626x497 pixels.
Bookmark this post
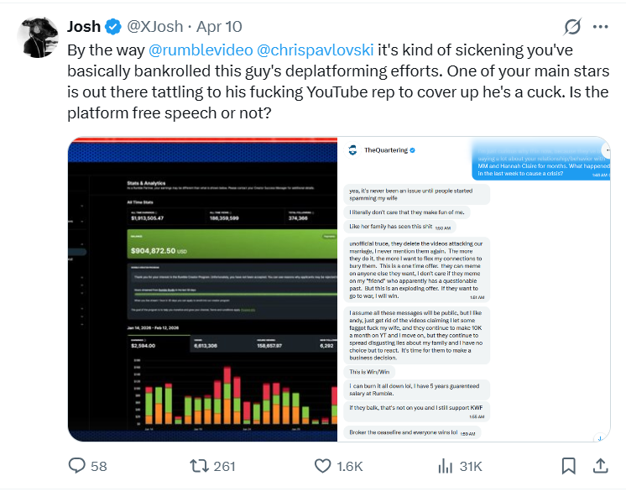click(568, 465)
